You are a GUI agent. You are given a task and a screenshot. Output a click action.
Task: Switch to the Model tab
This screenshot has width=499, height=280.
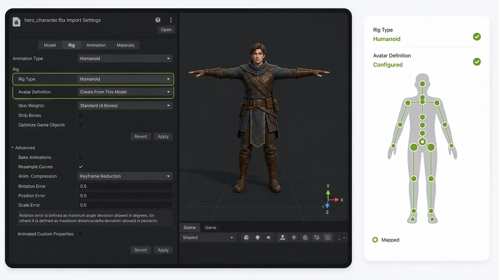[x=50, y=45]
